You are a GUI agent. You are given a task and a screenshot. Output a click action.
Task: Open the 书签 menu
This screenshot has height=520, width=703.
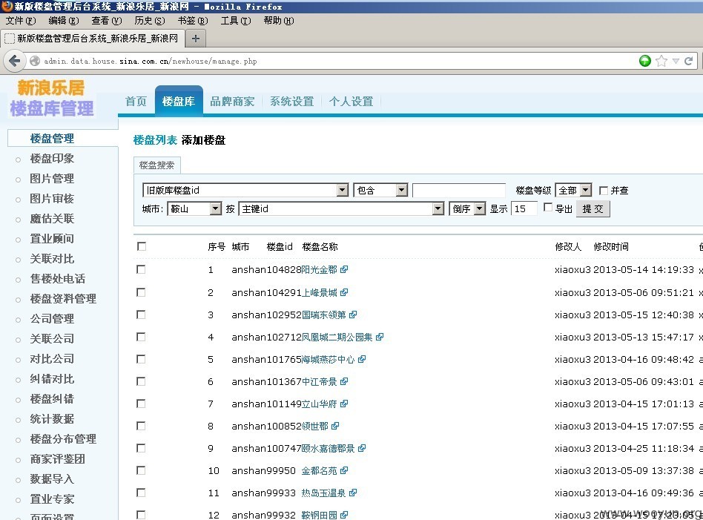pyautogui.click(x=193, y=21)
